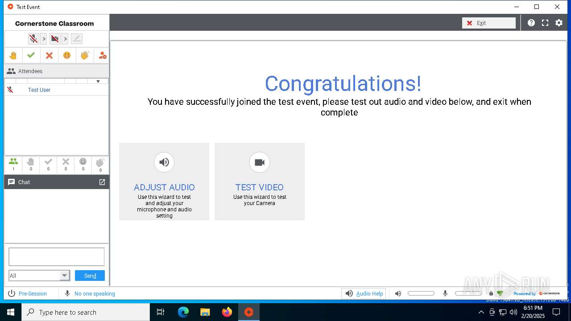Click the Attendees panel header

56,71
